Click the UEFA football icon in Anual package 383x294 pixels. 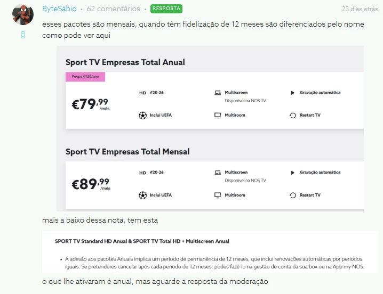(142, 115)
